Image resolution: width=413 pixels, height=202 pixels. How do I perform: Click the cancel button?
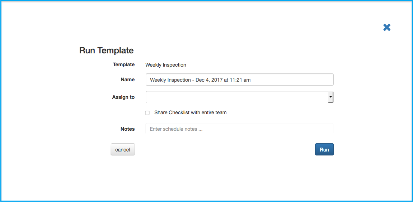coord(123,149)
